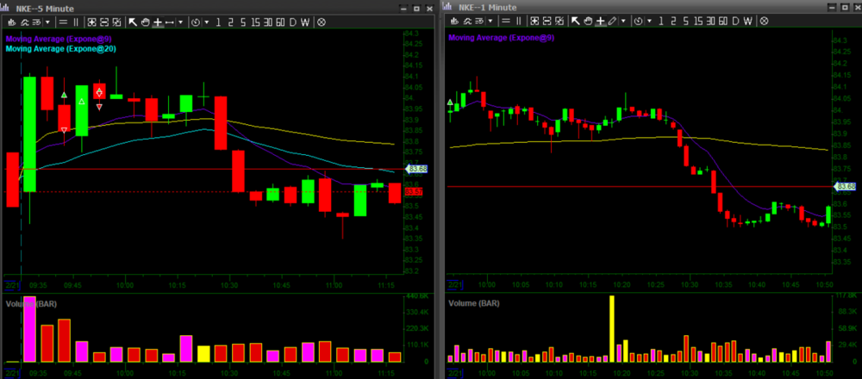Image resolution: width=862 pixels, height=379 pixels.
Task: Expand drawing tools dropdown in 1 Minute chart
Action: (x=622, y=21)
